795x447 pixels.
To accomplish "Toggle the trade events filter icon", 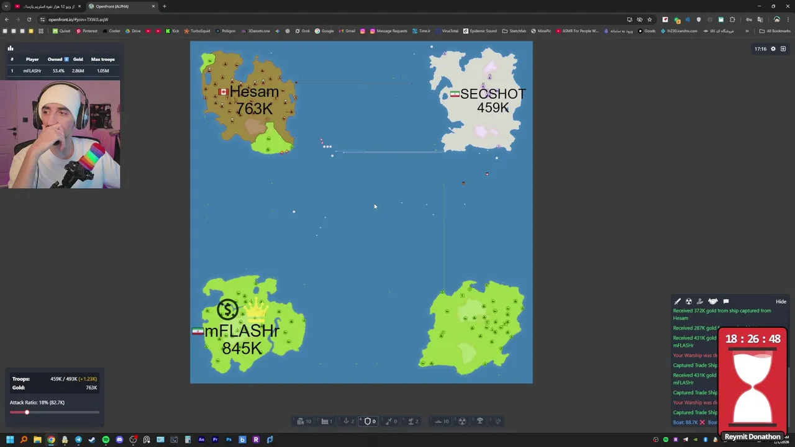I will coord(700,302).
